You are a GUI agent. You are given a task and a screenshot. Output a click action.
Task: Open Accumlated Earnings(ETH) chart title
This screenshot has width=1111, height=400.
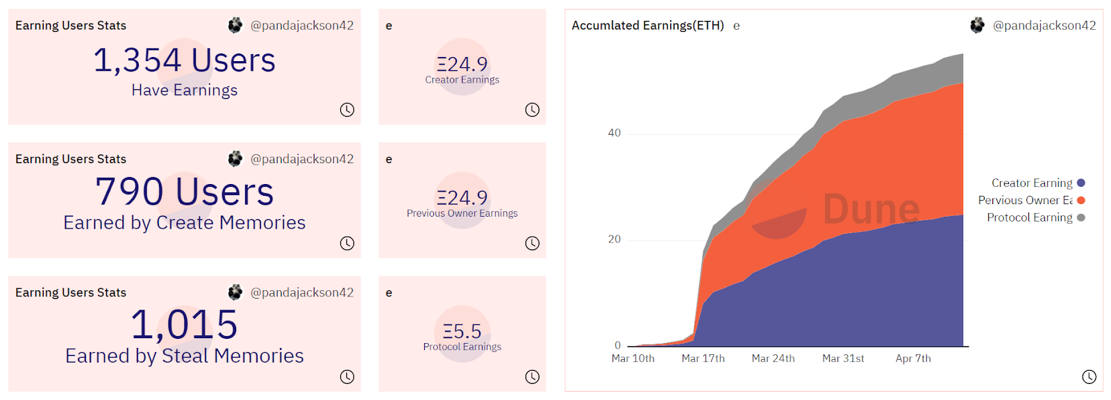(x=648, y=26)
